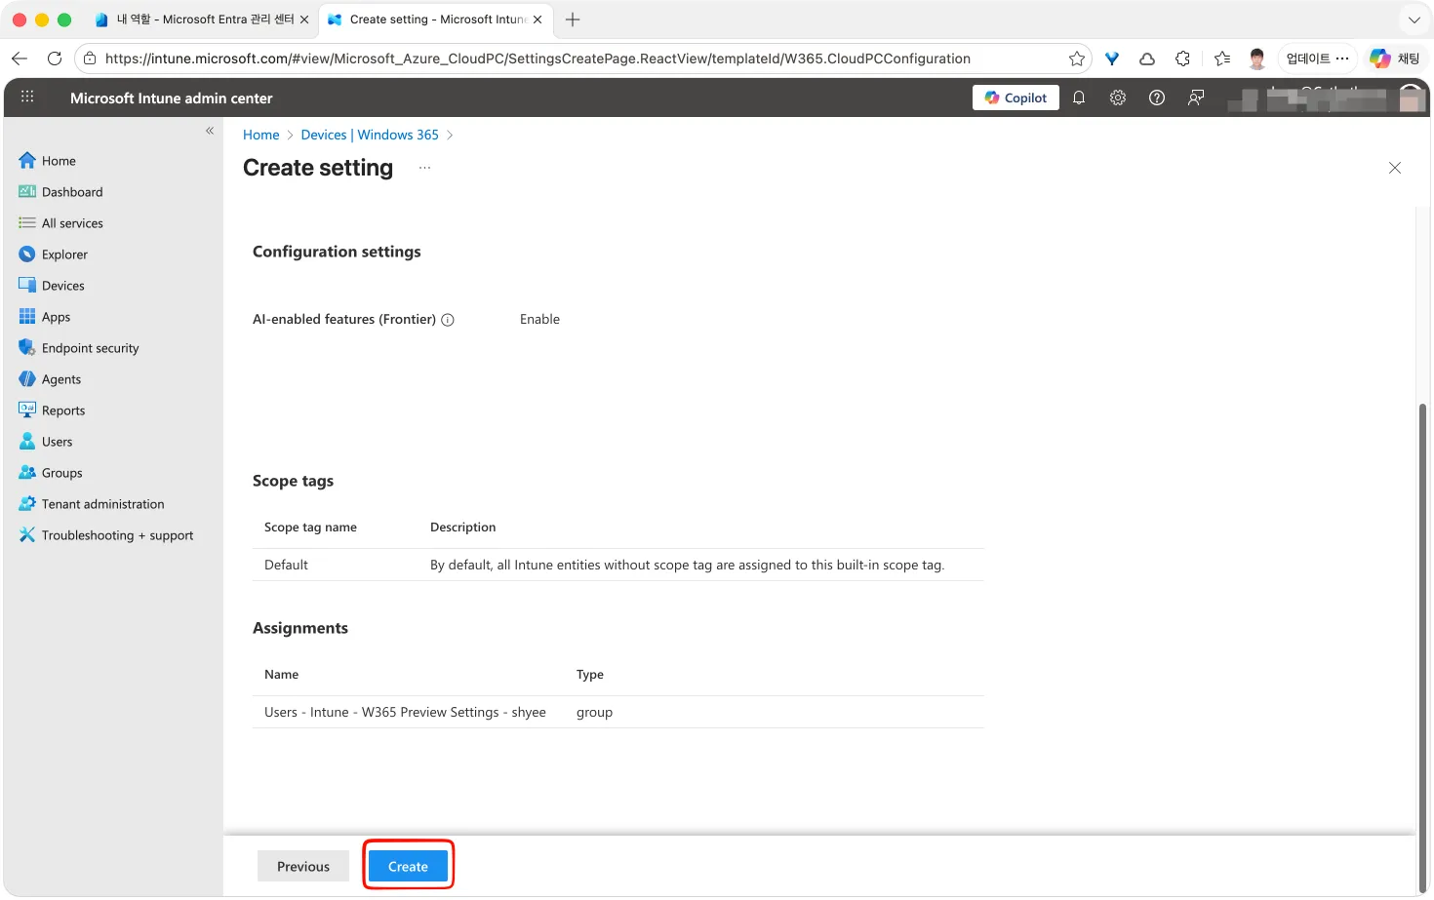Open the ellipsis menu beside Create setting
The image size is (1434, 900).
pyautogui.click(x=425, y=168)
